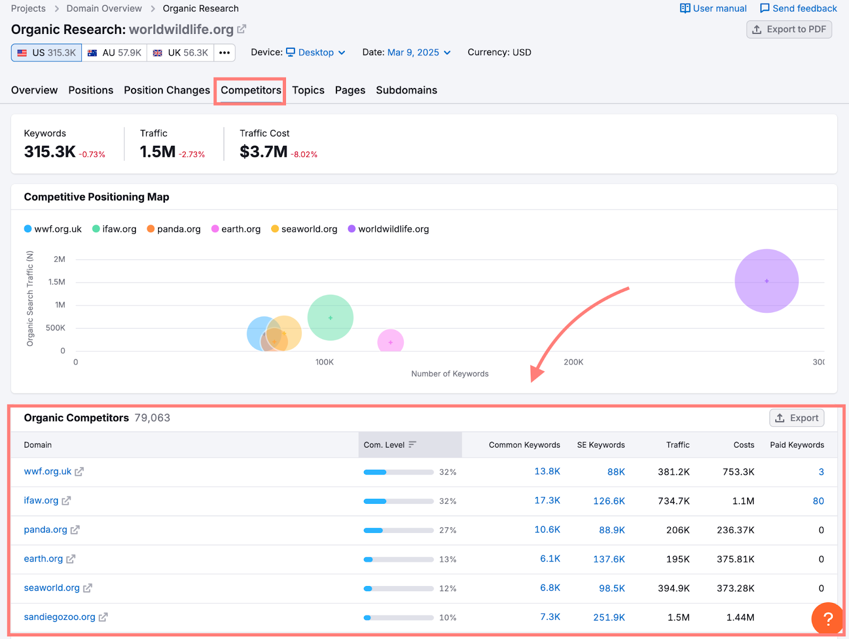Open the Topics tab
Viewport: 849px width, 639px height.
(x=308, y=90)
